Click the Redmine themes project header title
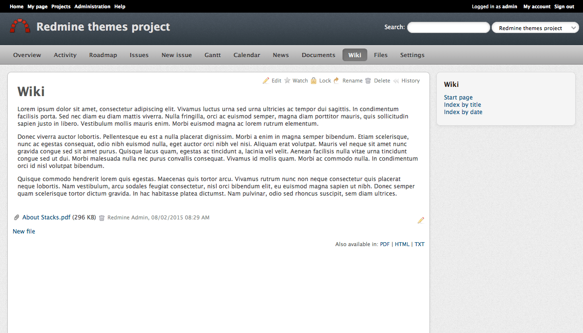Screen dimensions: 583x333 pos(103,27)
